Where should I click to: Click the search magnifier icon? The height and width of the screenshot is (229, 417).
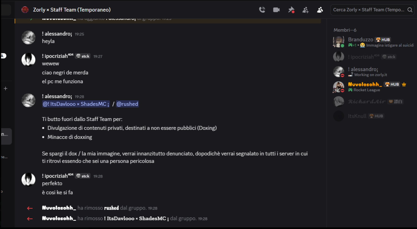pos(410,10)
